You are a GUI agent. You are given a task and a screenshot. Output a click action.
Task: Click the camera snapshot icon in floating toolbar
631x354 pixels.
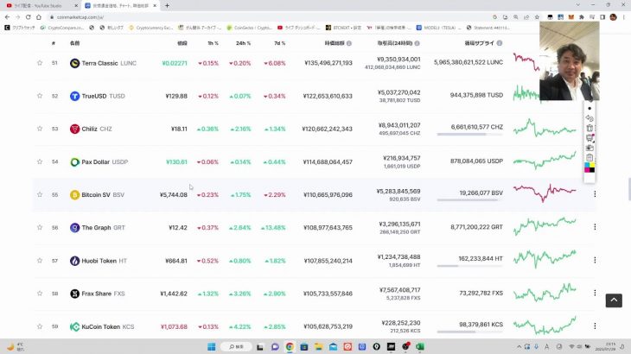click(590, 148)
